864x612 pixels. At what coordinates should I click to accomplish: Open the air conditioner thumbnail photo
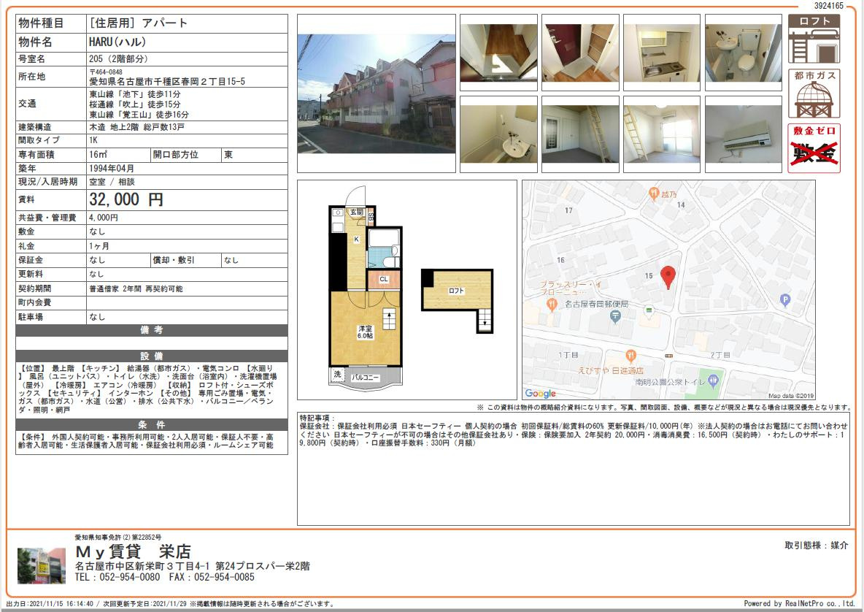pyautogui.click(x=744, y=134)
